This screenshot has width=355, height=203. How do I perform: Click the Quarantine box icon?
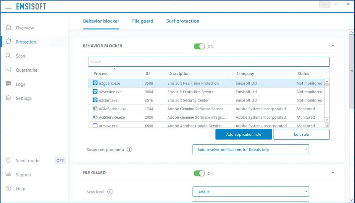click(8, 70)
